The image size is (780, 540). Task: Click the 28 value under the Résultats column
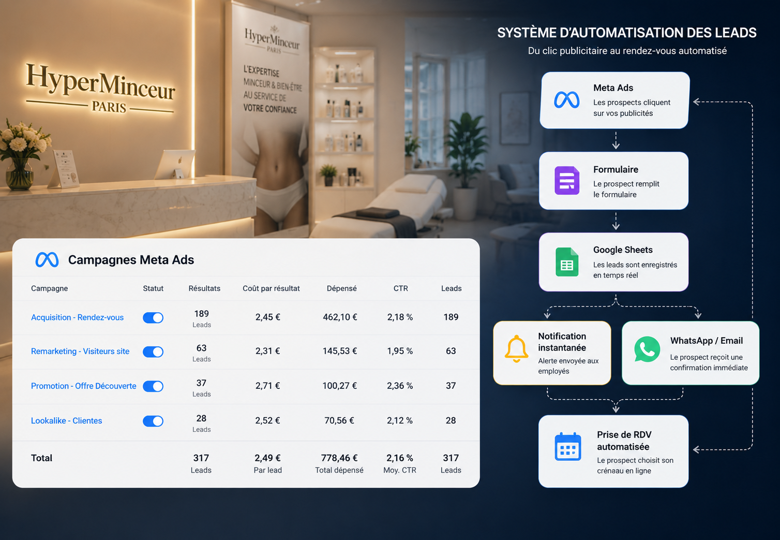pos(201,418)
